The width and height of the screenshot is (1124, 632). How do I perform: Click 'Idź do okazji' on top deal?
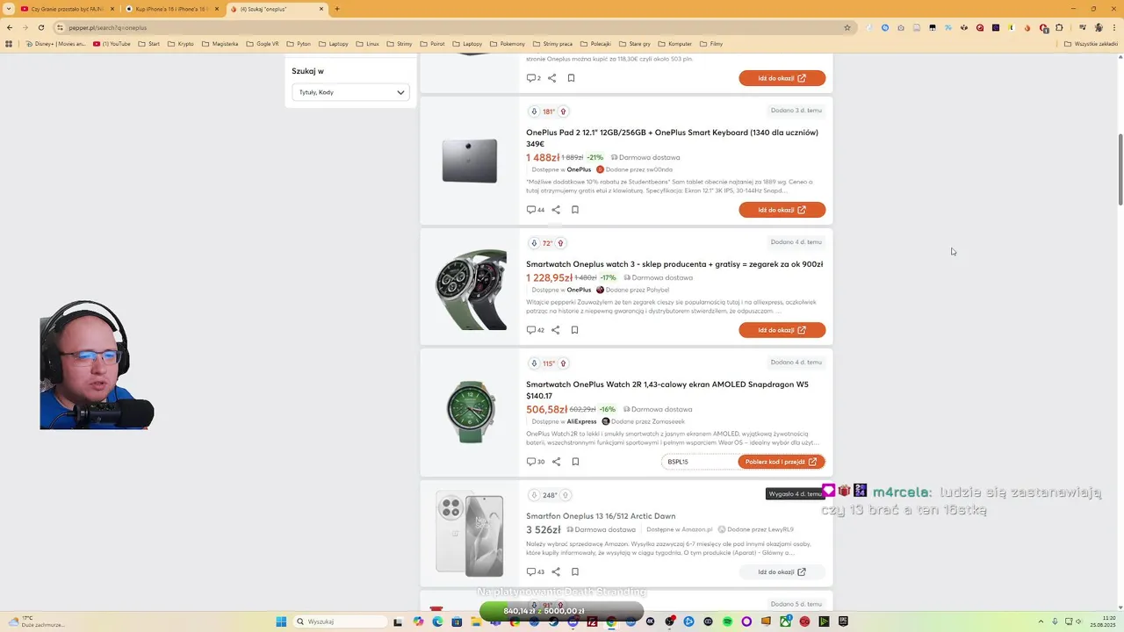click(x=782, y=78)
